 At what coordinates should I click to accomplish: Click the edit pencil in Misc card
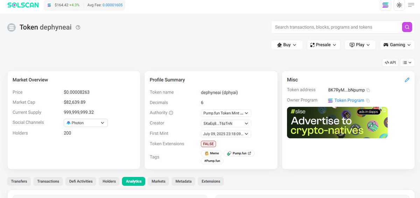pos(407,80)
